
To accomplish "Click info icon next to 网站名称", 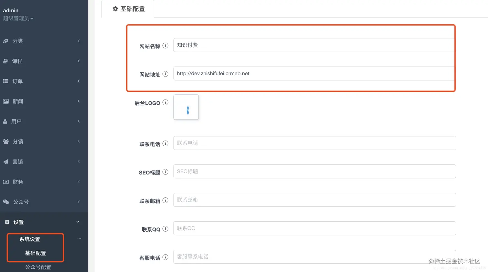I will coord(165,46).
